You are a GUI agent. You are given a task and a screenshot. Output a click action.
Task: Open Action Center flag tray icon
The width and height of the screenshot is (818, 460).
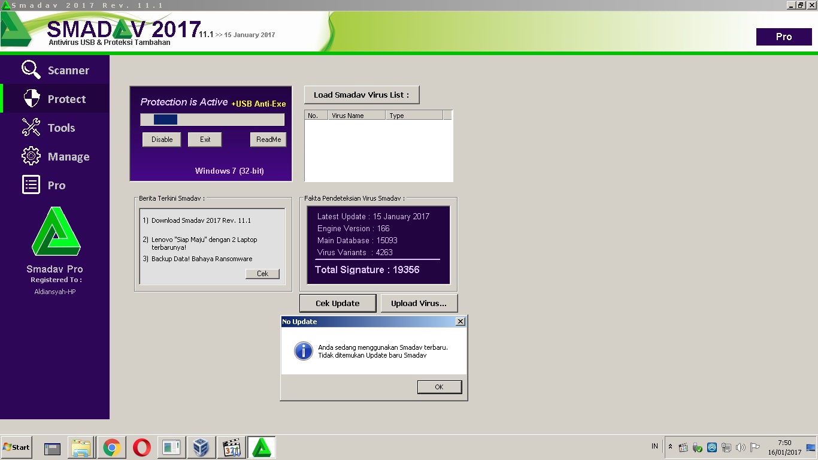coord(755,447)
